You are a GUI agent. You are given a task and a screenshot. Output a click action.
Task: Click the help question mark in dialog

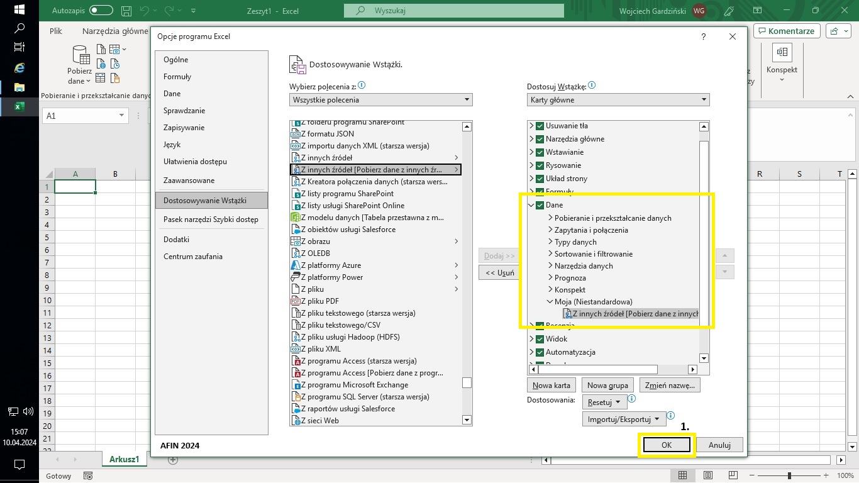(703, 36)
